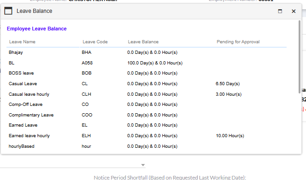Click the Earned Leave balance value
306x180 pixels.
click(152, 125)
